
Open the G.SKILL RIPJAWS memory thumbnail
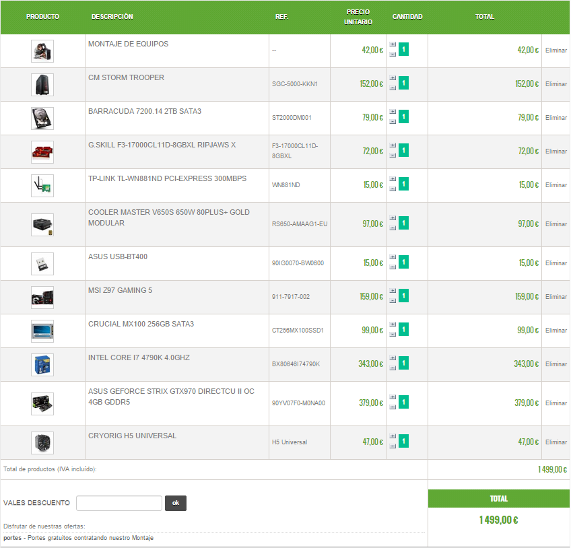(42, 152)
